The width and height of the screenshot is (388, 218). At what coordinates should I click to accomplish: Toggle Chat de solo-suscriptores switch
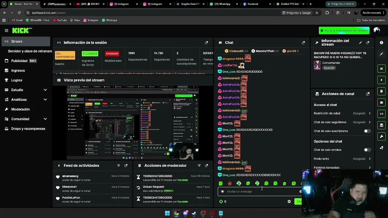click(367, 131)
